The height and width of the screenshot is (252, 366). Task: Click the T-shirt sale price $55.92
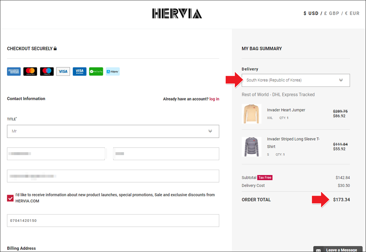pos(339,149)
